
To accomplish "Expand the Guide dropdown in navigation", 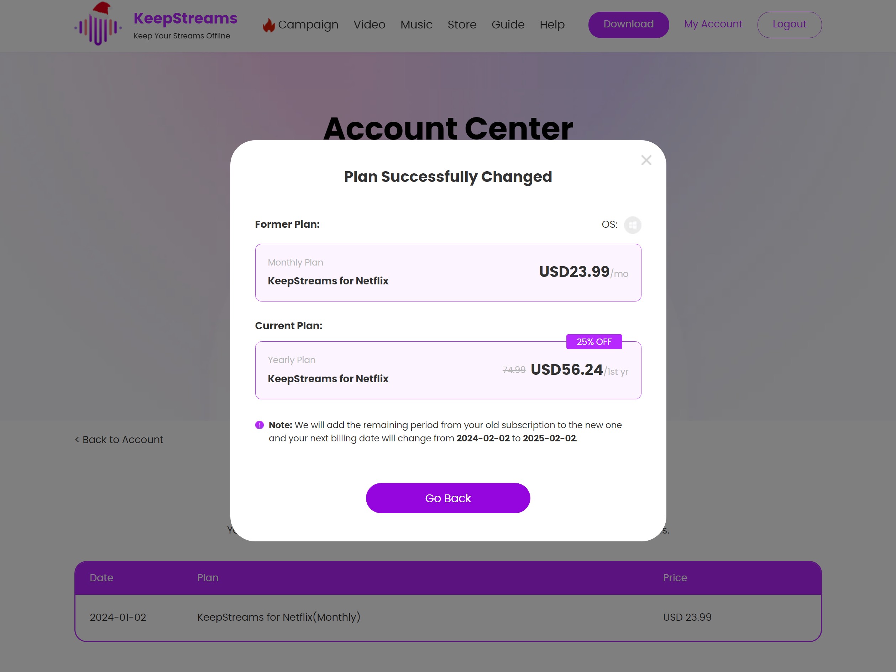I will pos(508,25).
